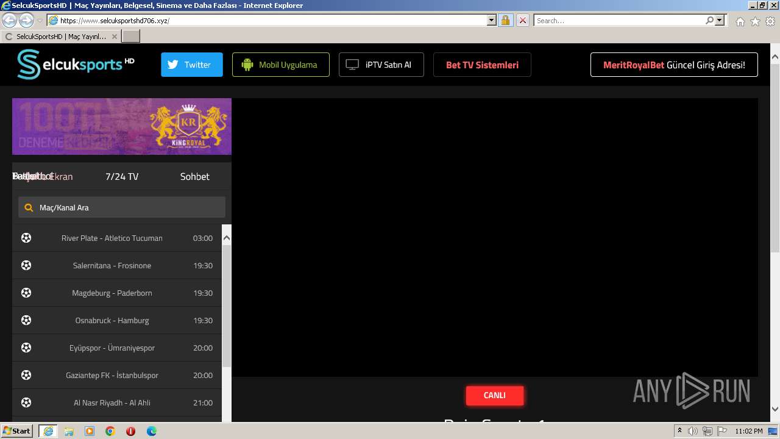Open the browser Tools gear

(x=770, y=21)
